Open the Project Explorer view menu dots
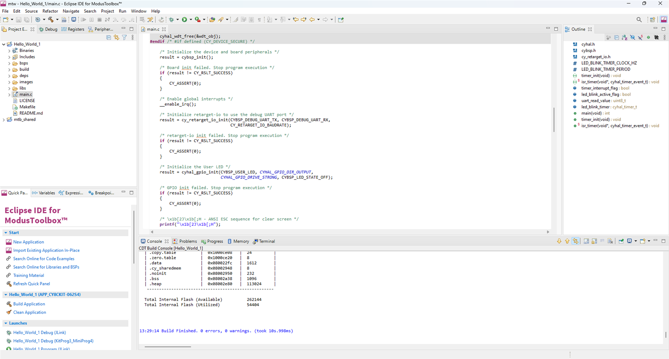The height and width of the screenshot is (359, 669). click(x=132, y=37)
